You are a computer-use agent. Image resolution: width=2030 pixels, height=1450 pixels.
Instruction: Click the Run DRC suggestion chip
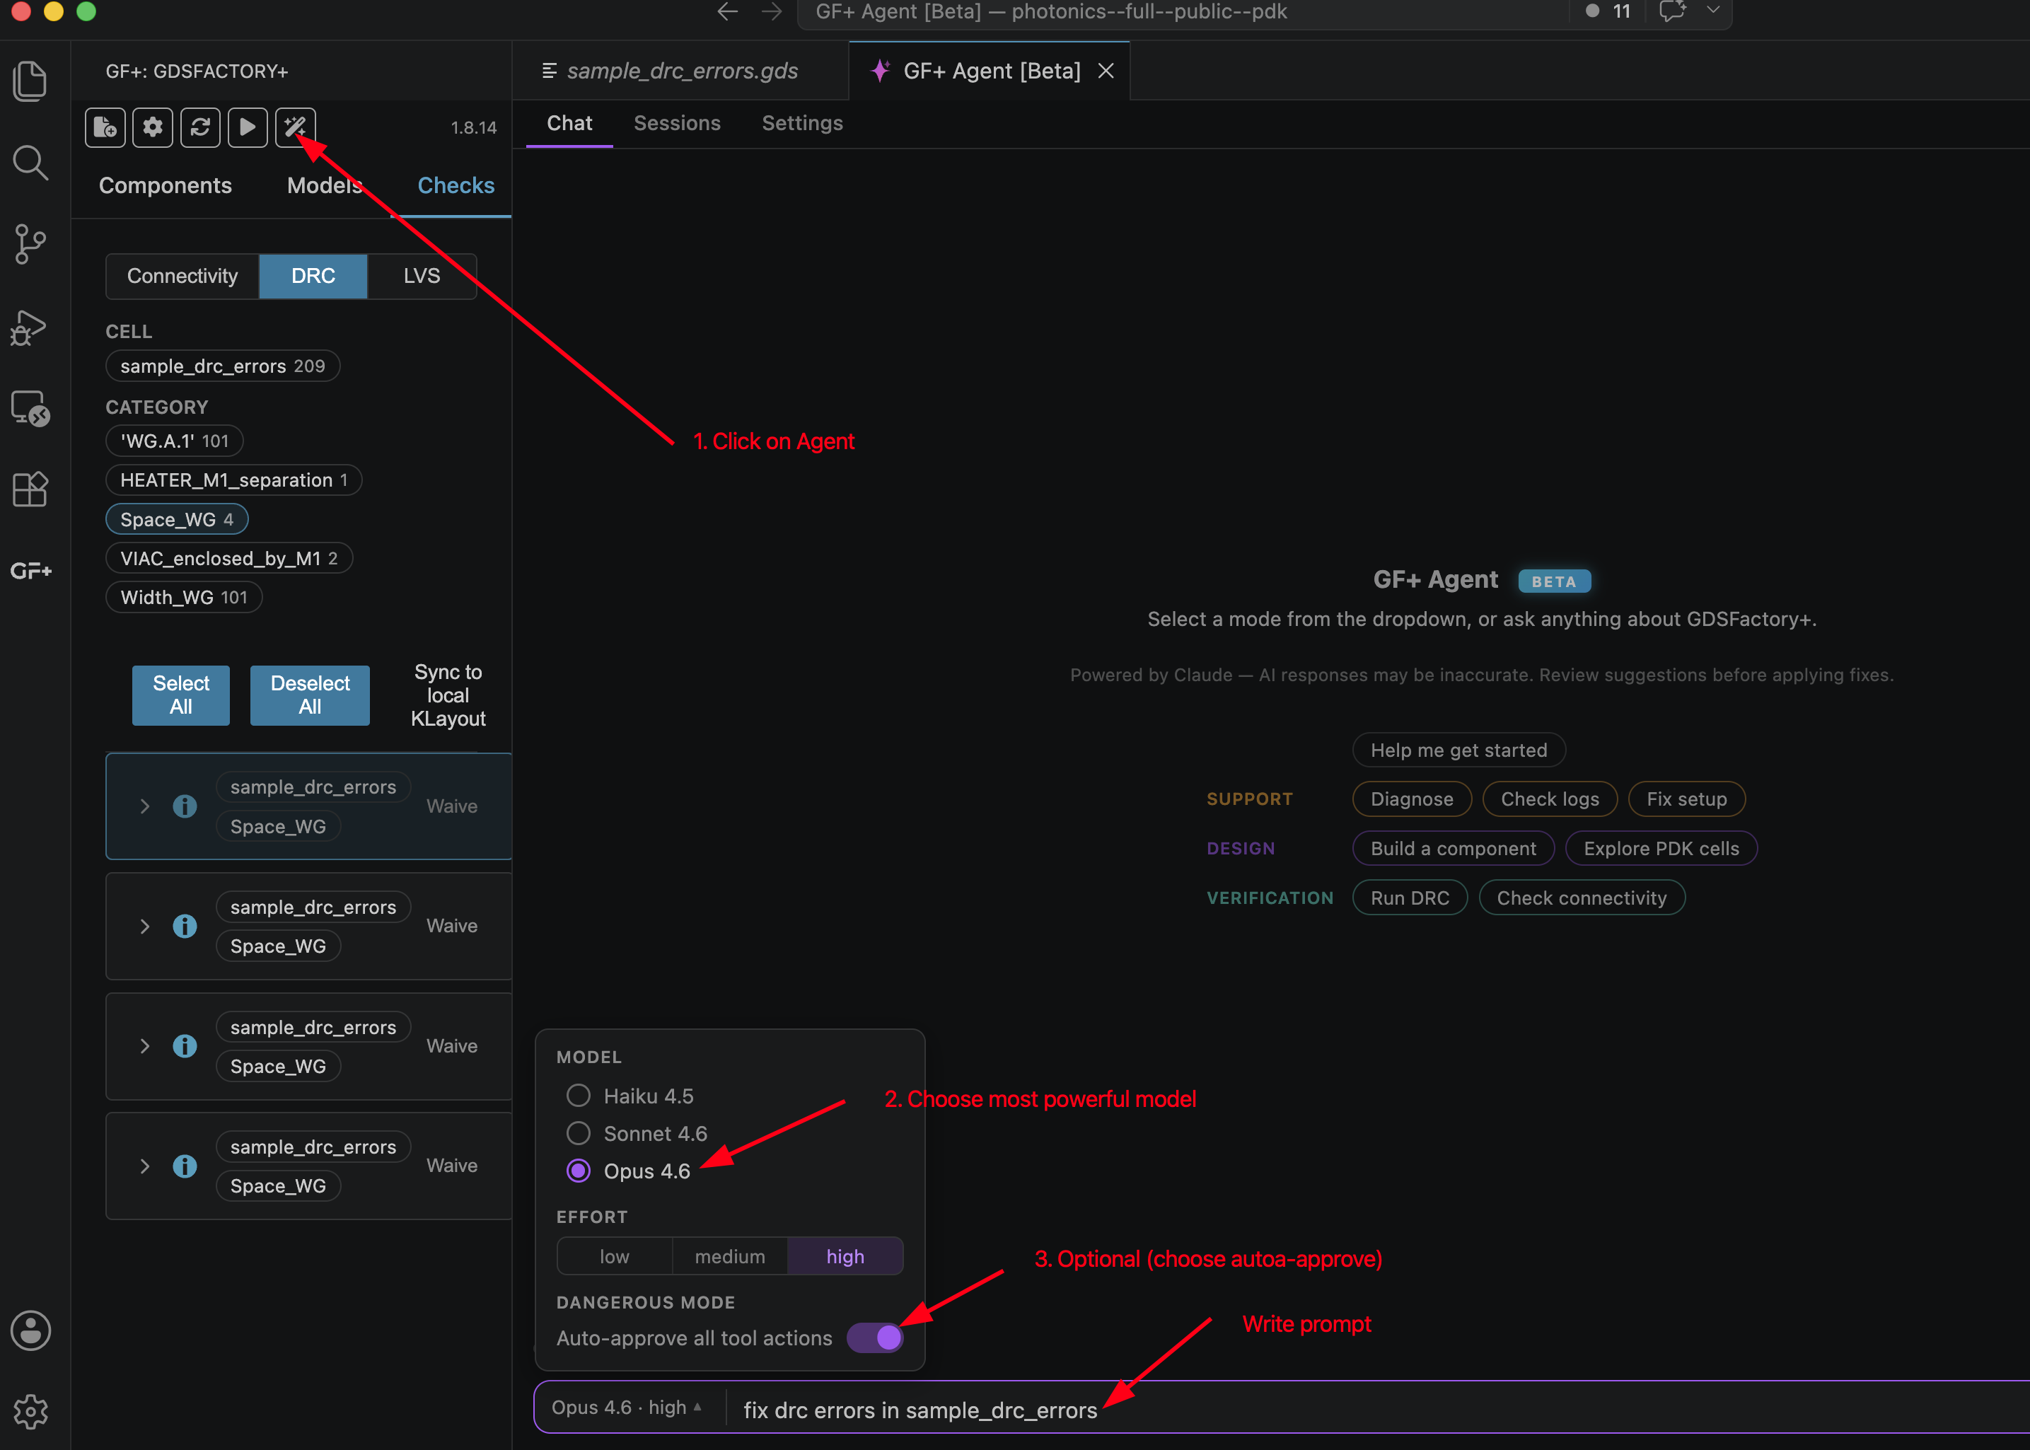pos(1410,898)
